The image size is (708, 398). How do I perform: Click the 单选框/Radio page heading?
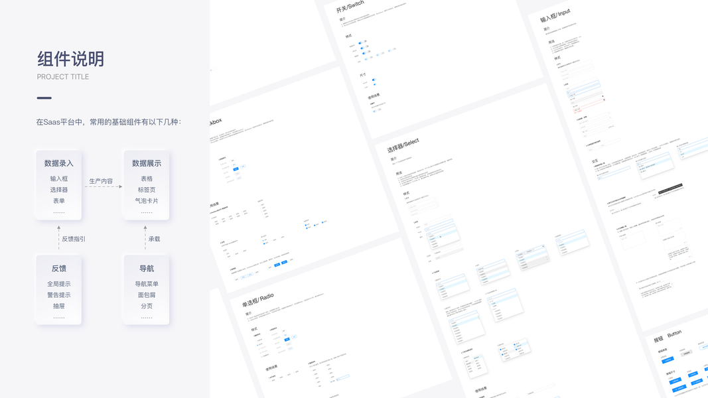click(x=258, y=300)
